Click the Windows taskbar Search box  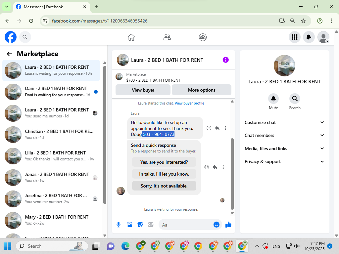pos(52,246)
